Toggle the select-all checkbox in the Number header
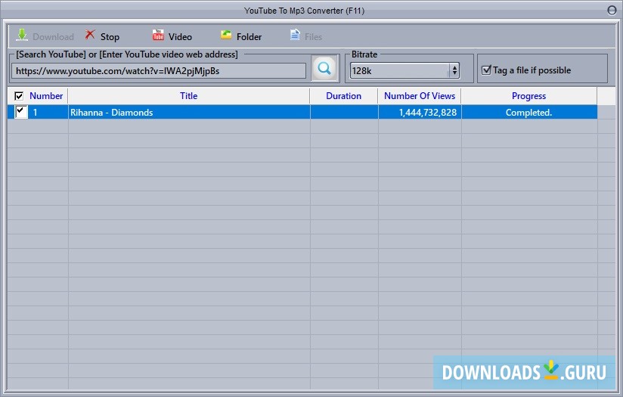623x397 pixels. coord(19,96)
